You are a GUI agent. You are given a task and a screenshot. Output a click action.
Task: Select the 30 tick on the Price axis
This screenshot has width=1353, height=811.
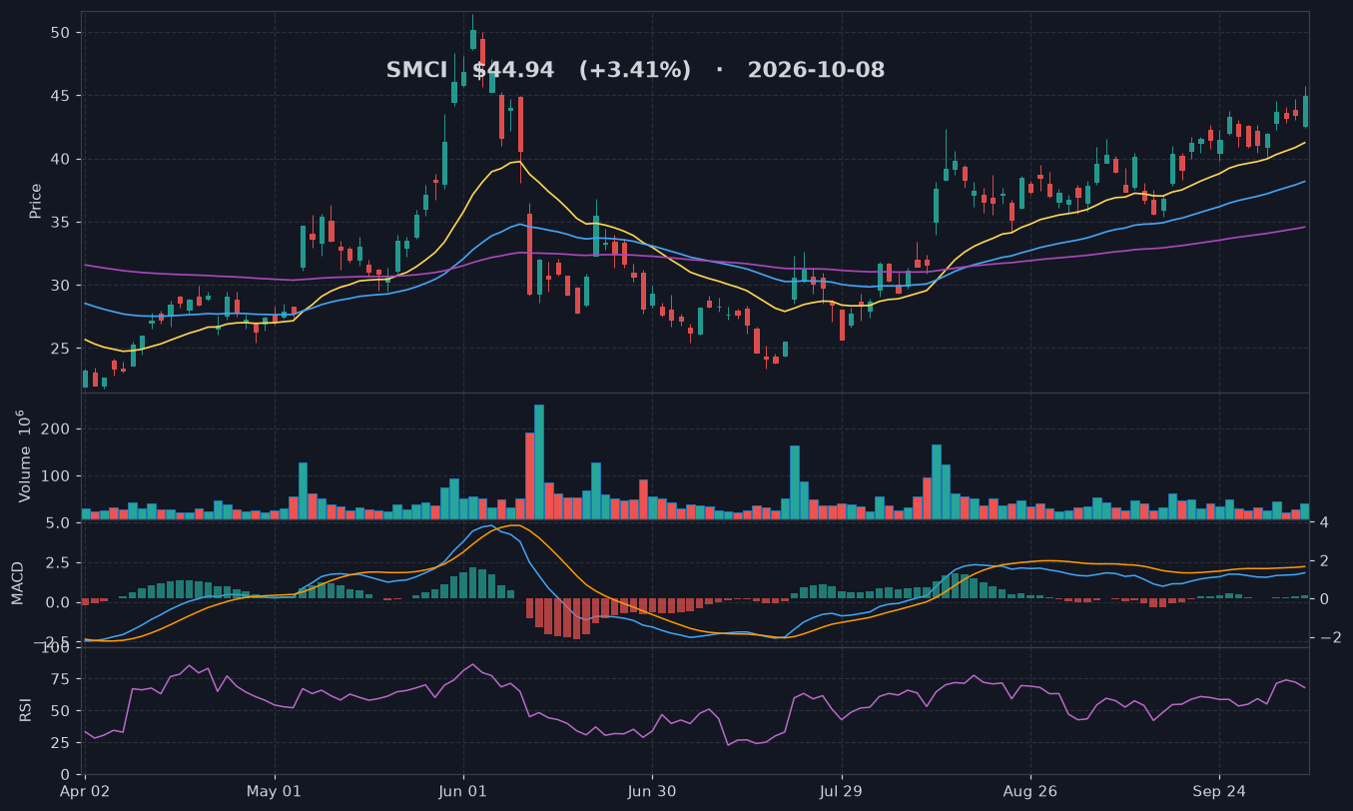[62, 286]
